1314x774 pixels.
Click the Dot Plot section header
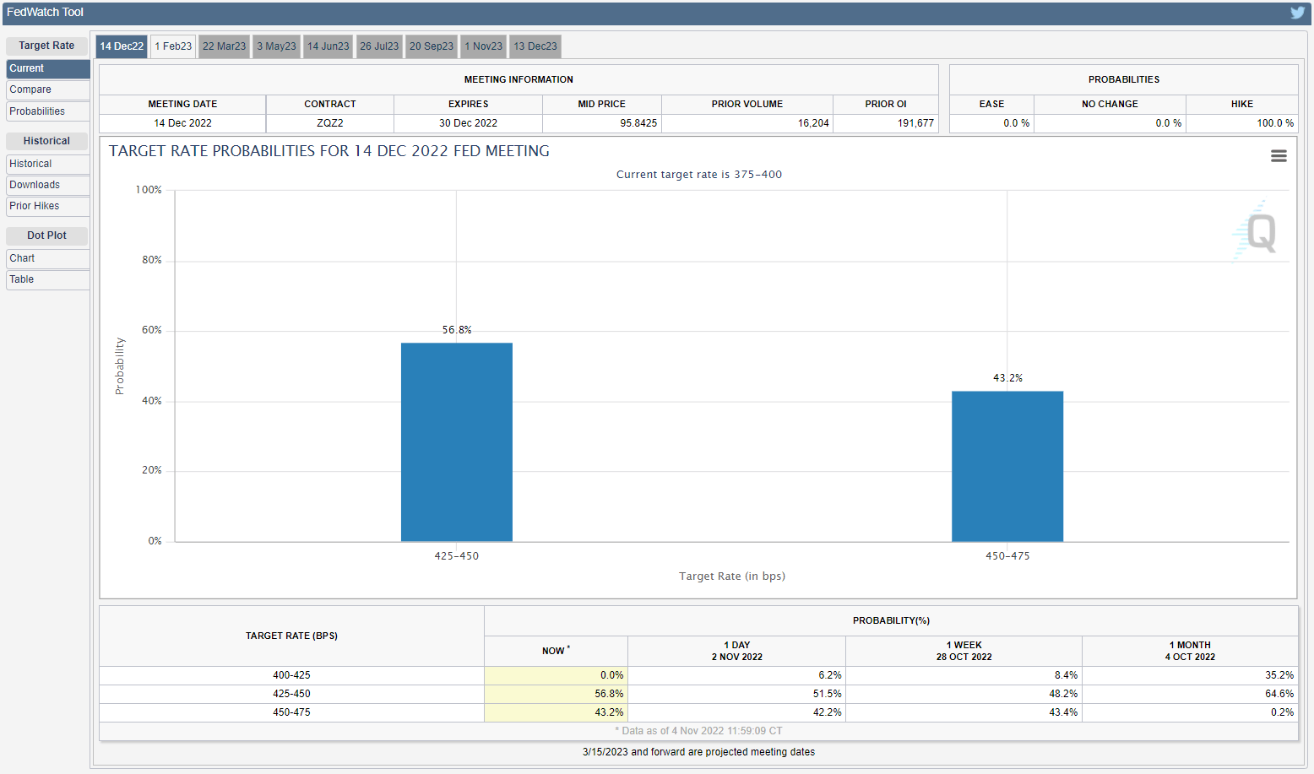click(x=46, y=235)
